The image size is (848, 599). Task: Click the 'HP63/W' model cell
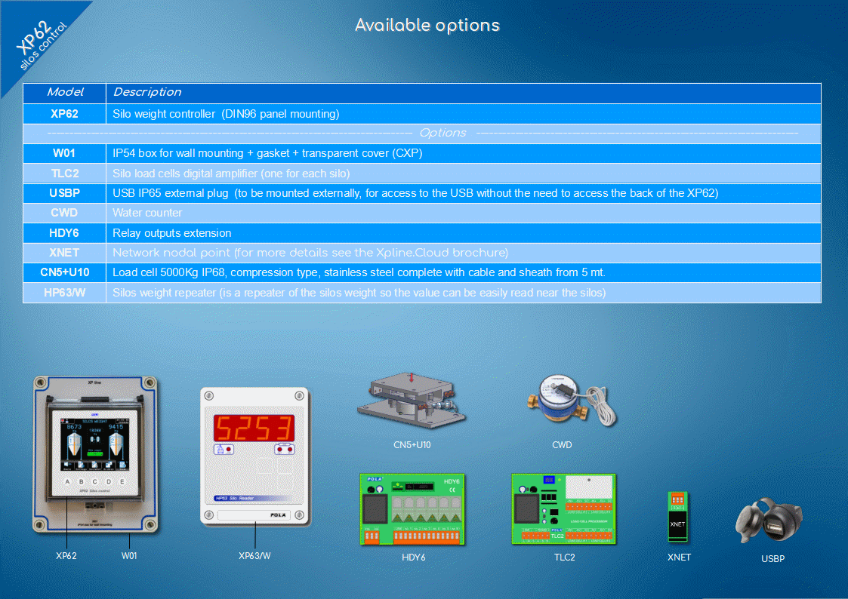pyautogui.click(x=64, y=293)
